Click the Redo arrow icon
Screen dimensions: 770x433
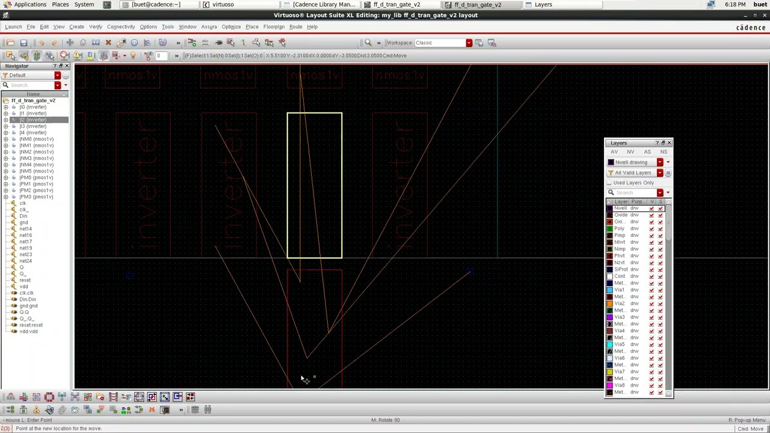pyautogui.click(x=54, y=43)
